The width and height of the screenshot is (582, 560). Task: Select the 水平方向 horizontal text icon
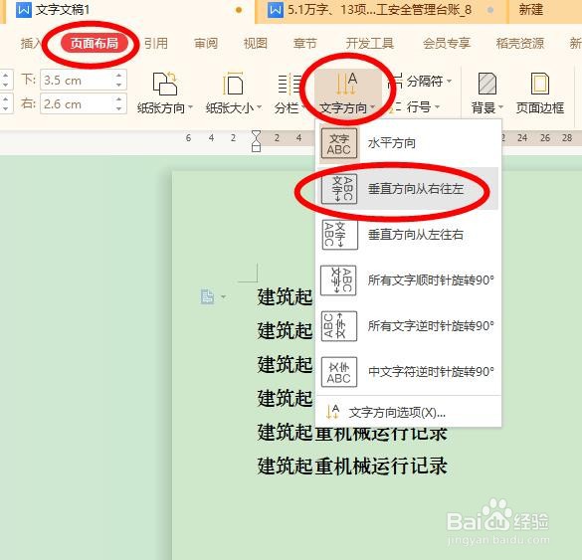[x=338, y=143]
